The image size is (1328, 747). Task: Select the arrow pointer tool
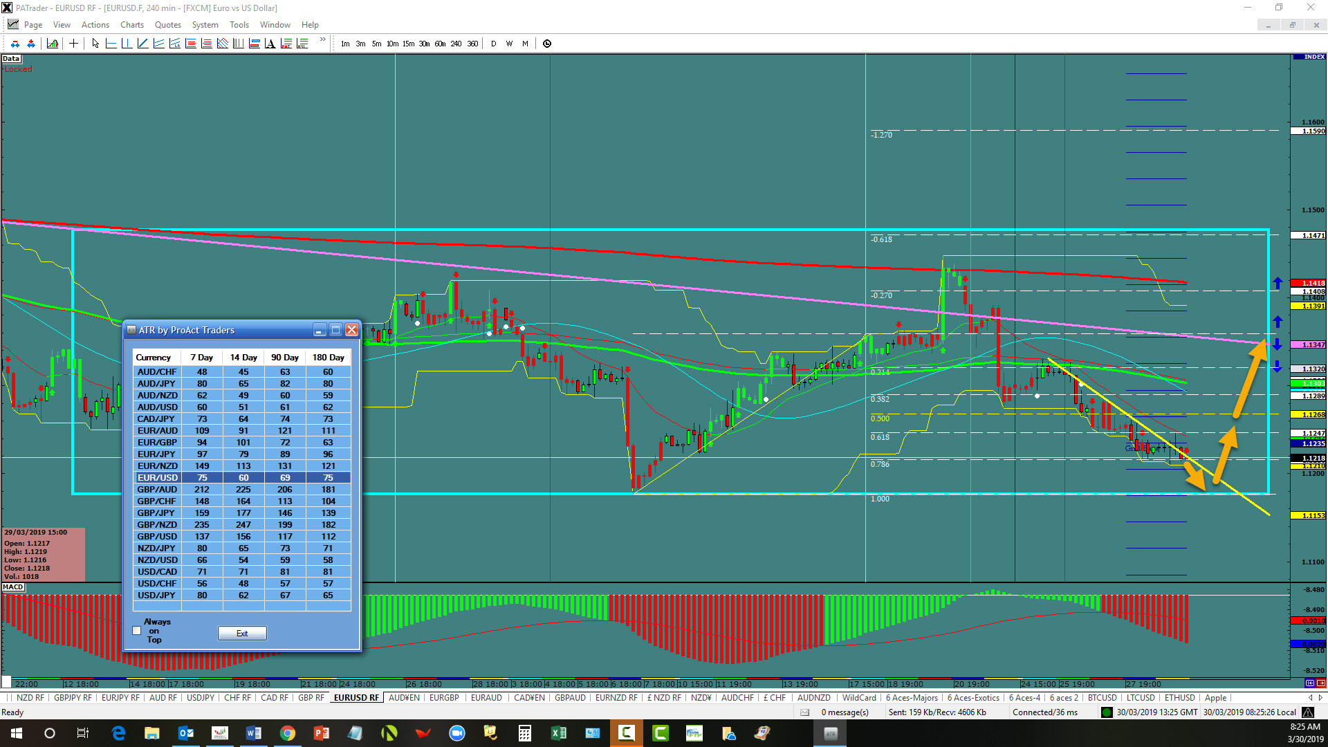click(x=95, y=44)
